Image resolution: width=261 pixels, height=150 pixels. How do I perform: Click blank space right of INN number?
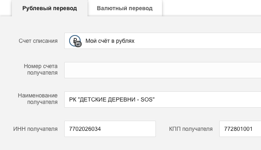pyautogui.click(x=128, y=129)
